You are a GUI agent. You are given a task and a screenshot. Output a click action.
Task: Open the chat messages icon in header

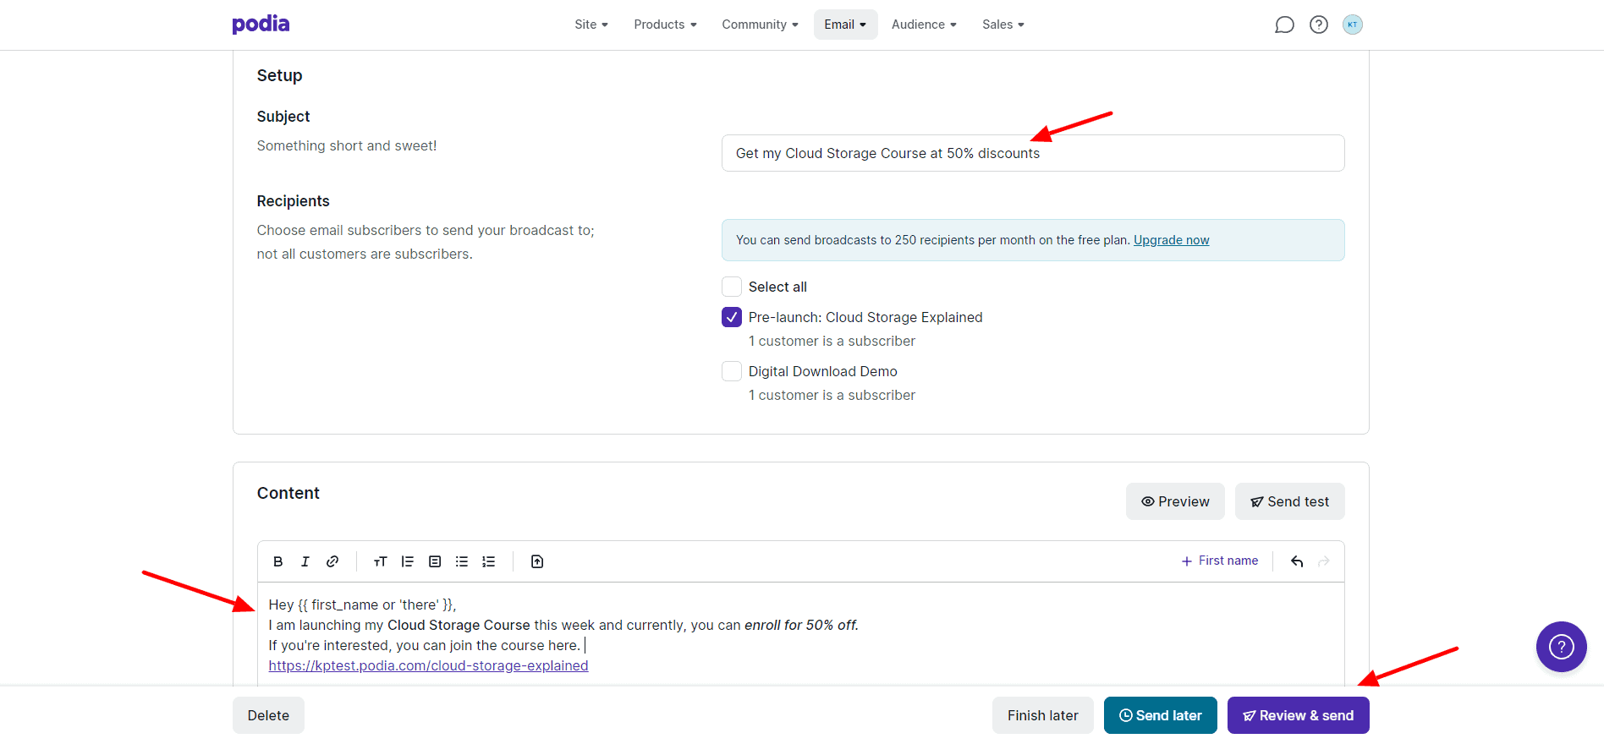[1284, 25]
